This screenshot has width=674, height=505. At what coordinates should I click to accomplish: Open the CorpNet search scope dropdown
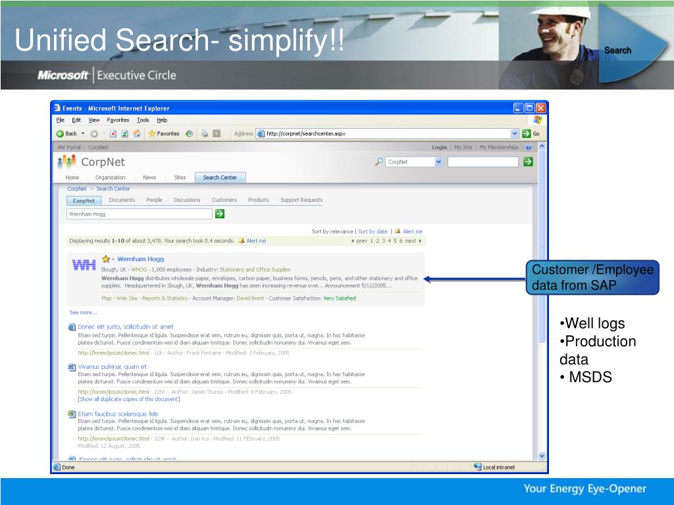[x=438, y=162]
